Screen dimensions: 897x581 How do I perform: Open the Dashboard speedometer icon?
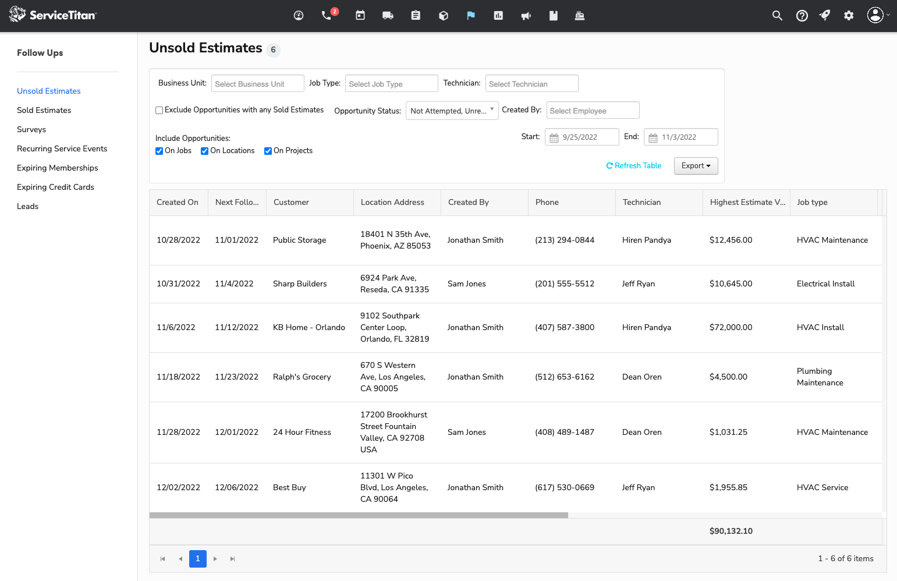tap(299, 16)
